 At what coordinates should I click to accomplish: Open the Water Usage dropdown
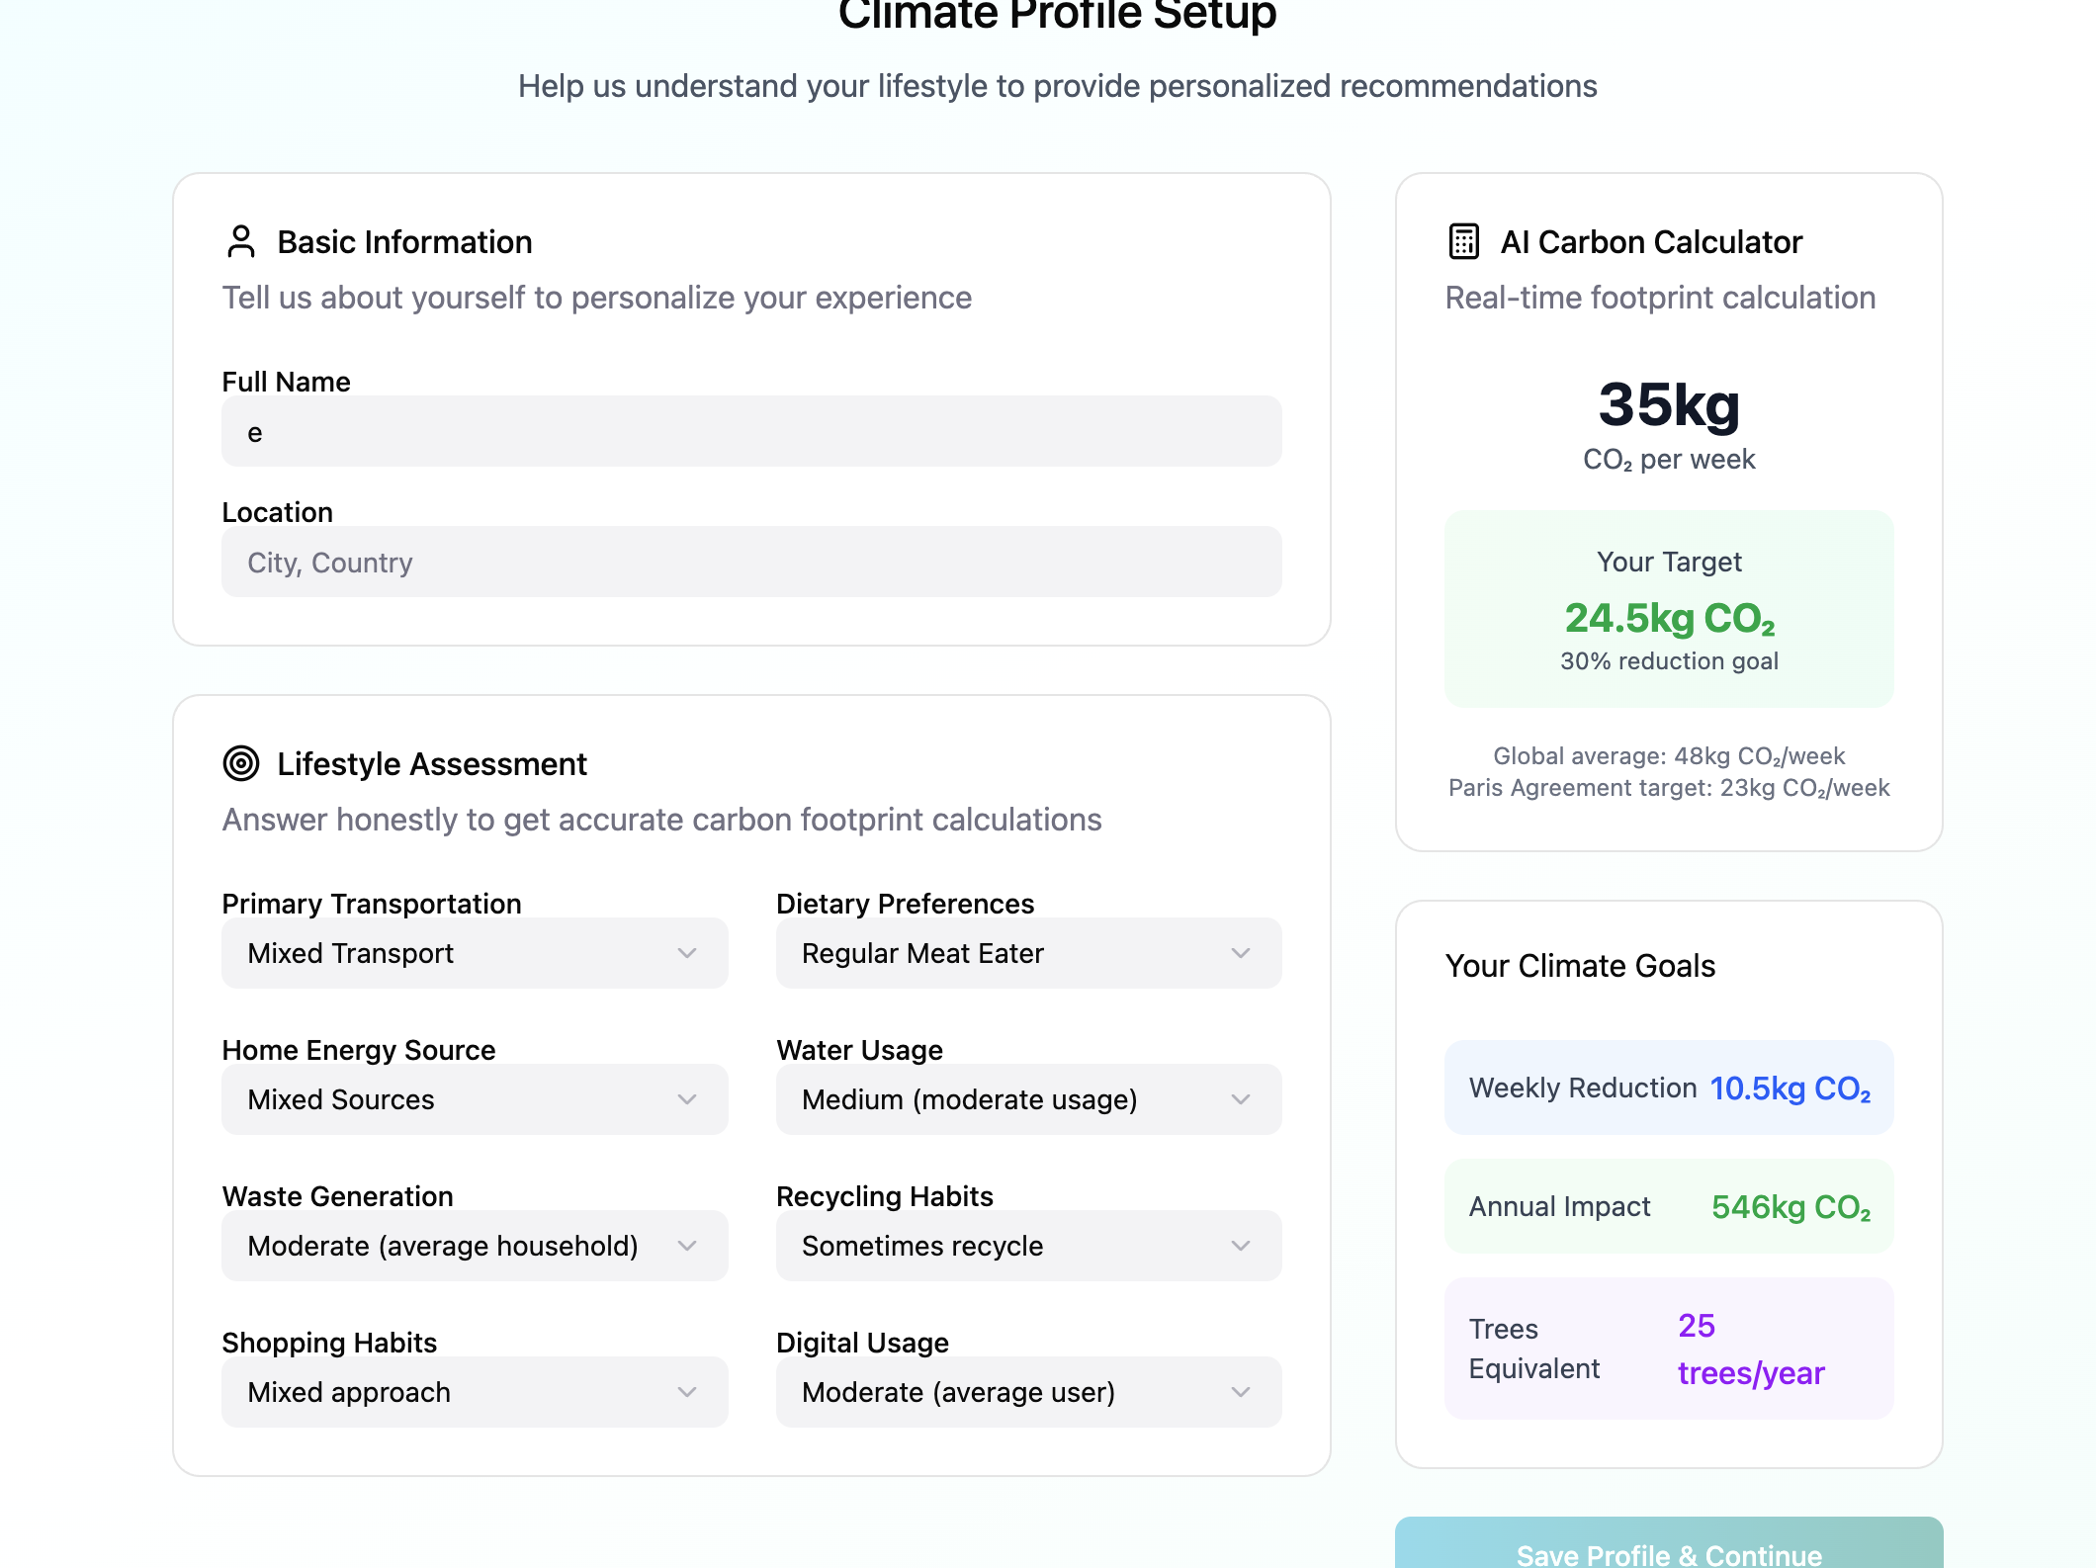(1028, 1099)
